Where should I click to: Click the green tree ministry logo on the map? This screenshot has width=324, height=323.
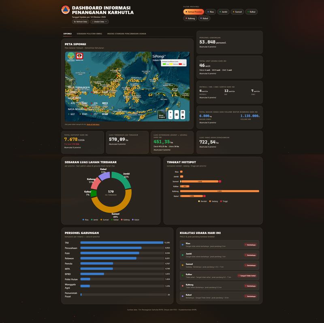[x=71, y=56]
